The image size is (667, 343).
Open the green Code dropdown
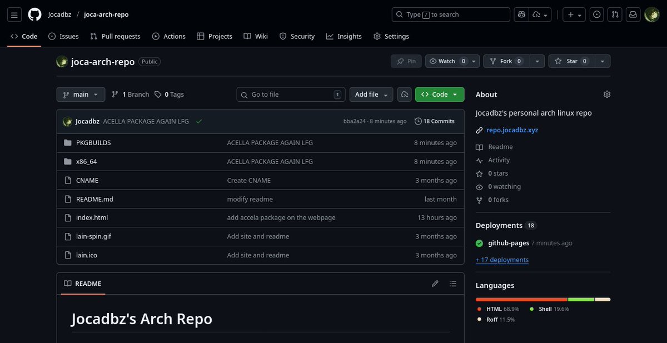tap(439, 94)
